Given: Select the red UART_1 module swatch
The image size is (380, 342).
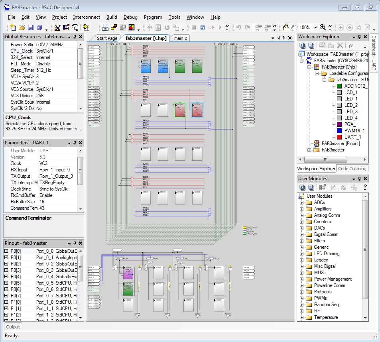Looking at the screenshot, I should pos(339,137).
